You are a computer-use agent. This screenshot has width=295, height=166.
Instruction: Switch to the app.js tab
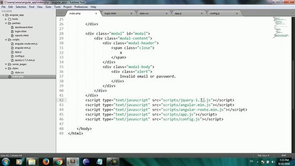pos(188,13)
